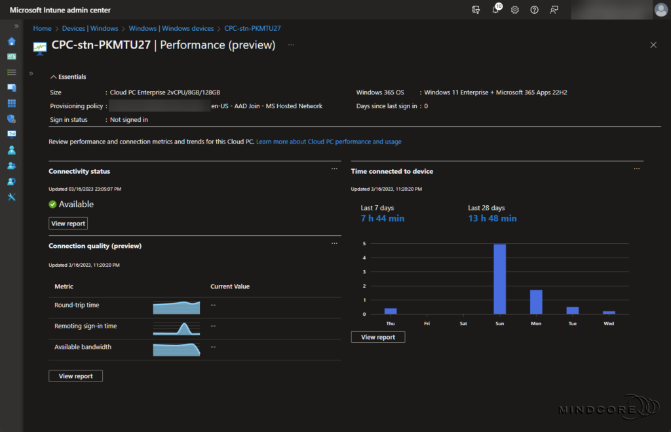The height and width of the screenshot is (432, 671).
Task: Open the Groups icon in the navigation
Action: 11,165
